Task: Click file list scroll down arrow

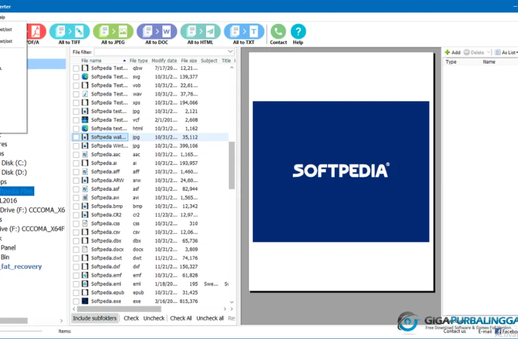Action: coord(231,302)
